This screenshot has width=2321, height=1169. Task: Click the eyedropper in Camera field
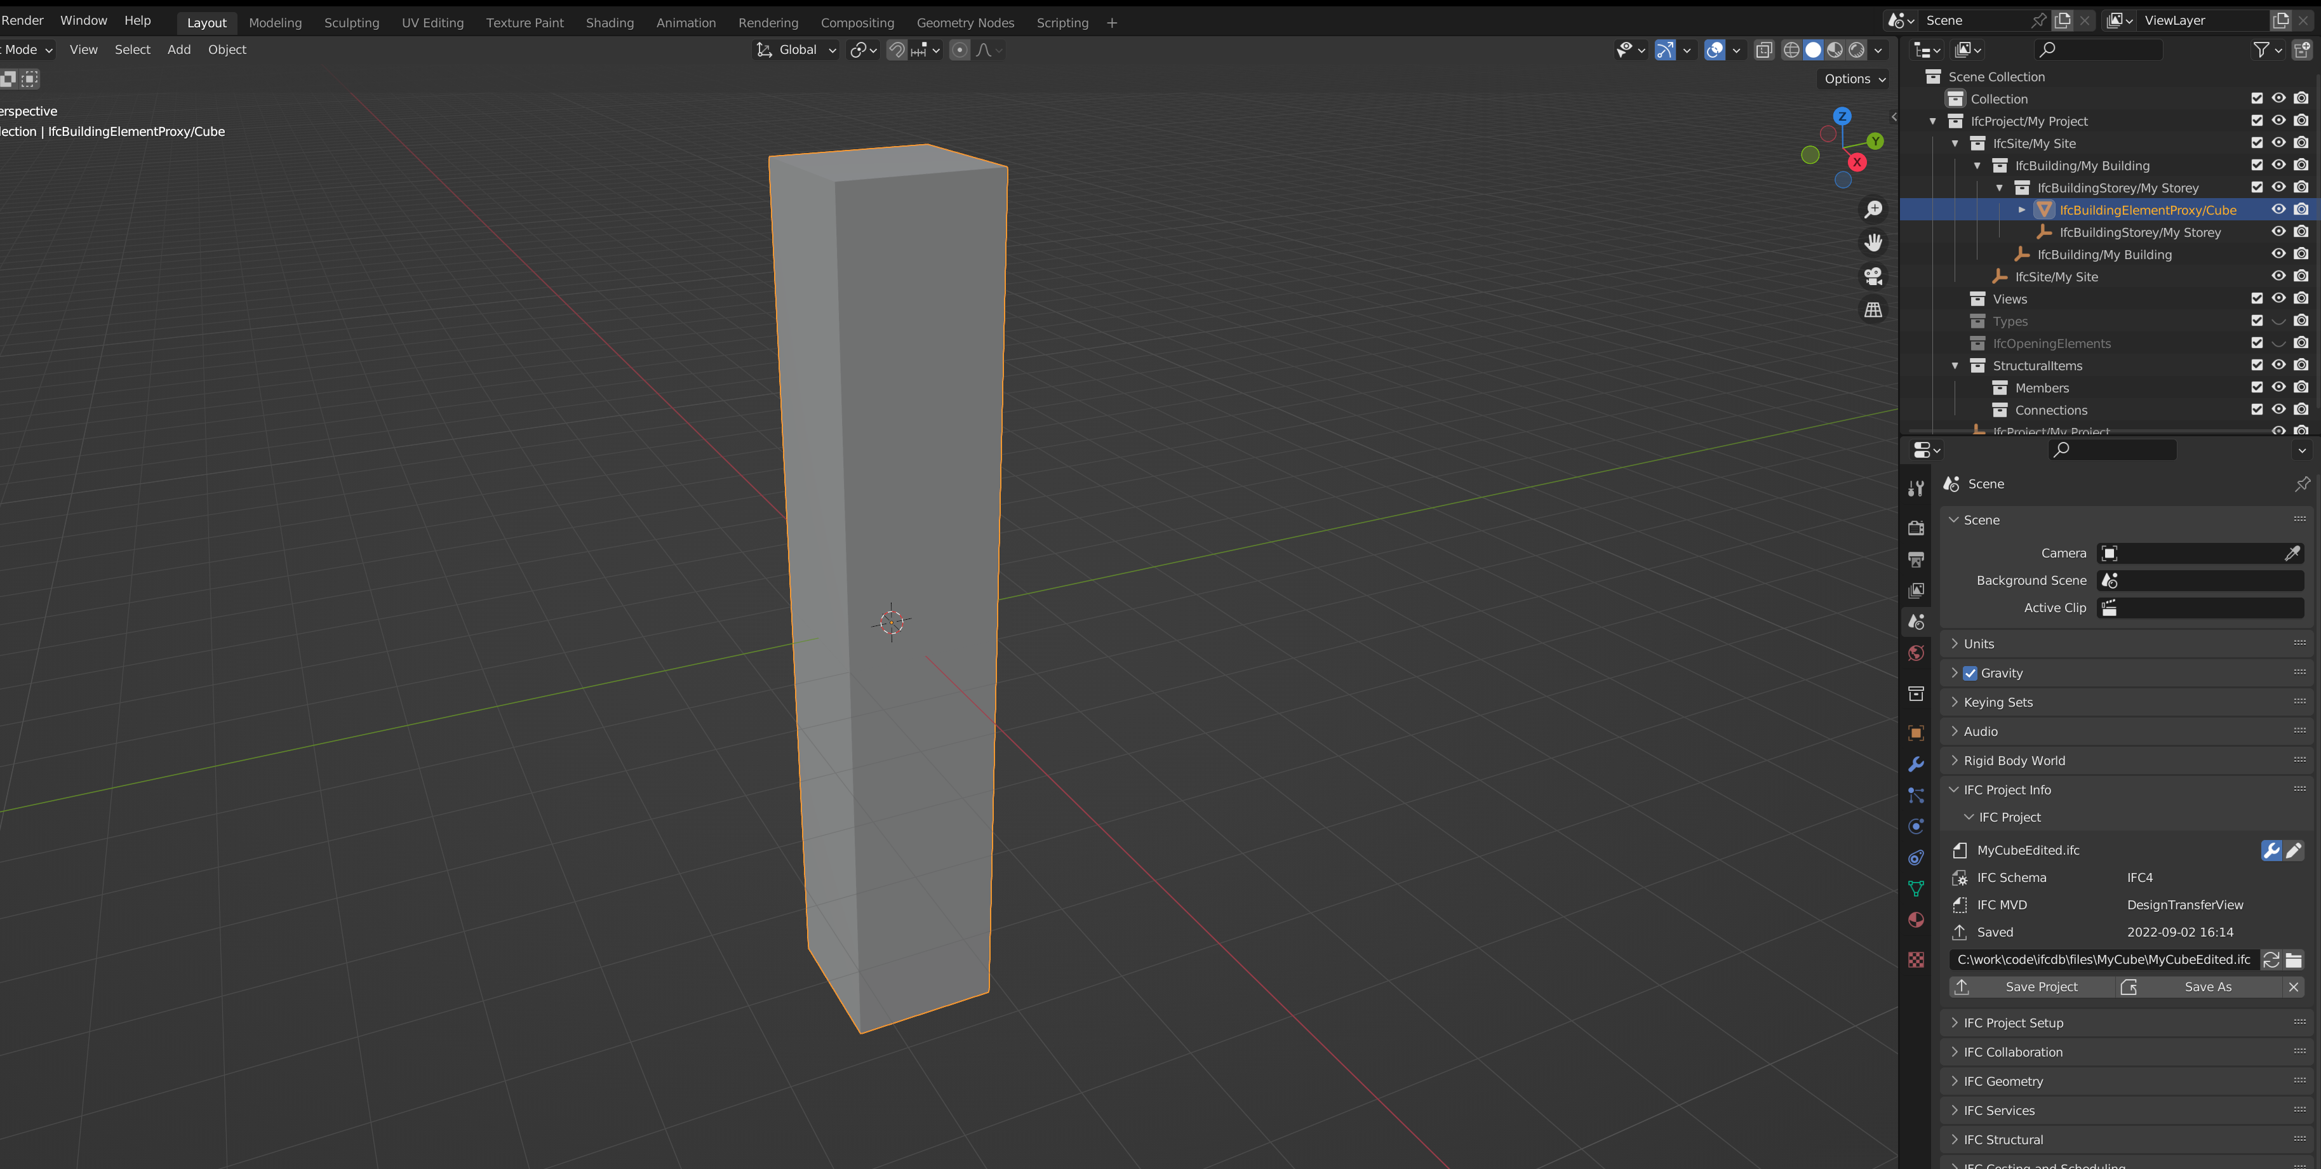(2292, 553)
